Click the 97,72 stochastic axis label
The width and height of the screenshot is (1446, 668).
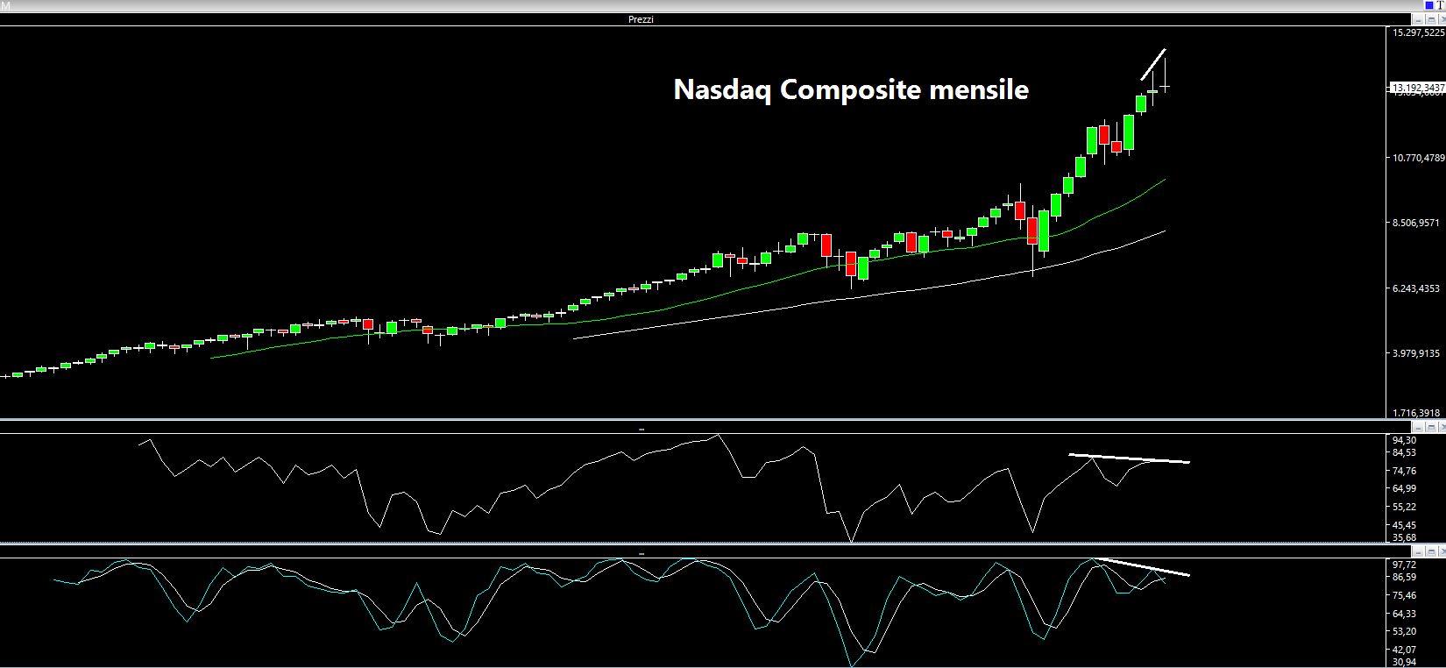coord(1404,565)
